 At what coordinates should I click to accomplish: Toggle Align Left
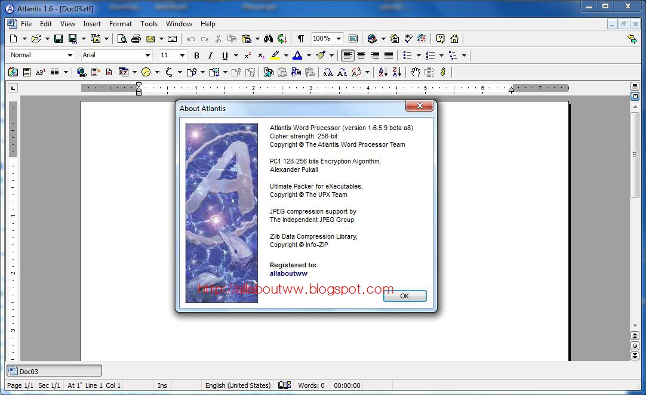(x=347, y=55)
